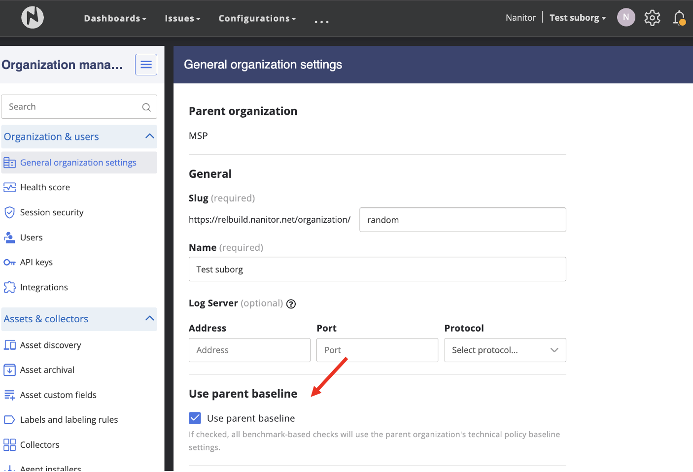Click the user avatar N icon
The height and width of the screenshot is (472, 693).
click(626, 17)
